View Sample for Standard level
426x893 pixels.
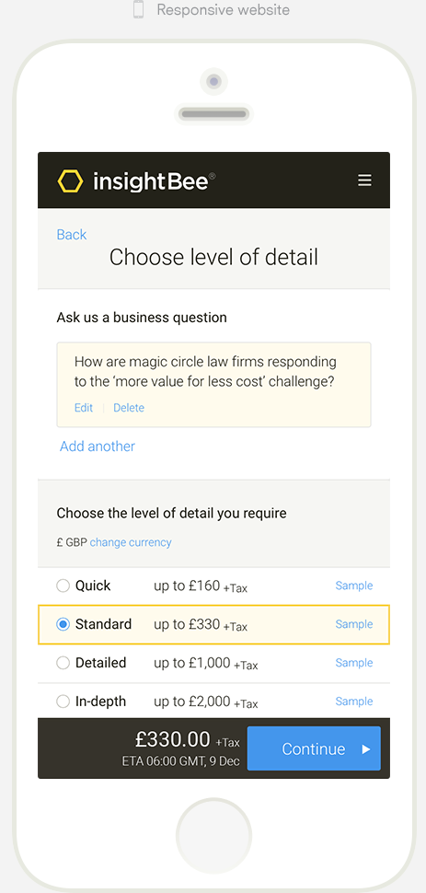click(x=353, y=624)
